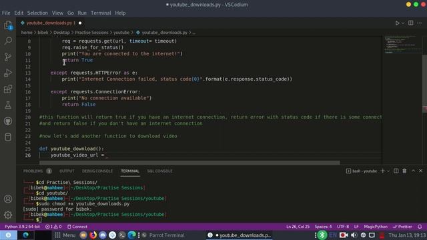Open the Parrot Menu launcher in taskbar
The image size is (427, 240).
(65, 235)
